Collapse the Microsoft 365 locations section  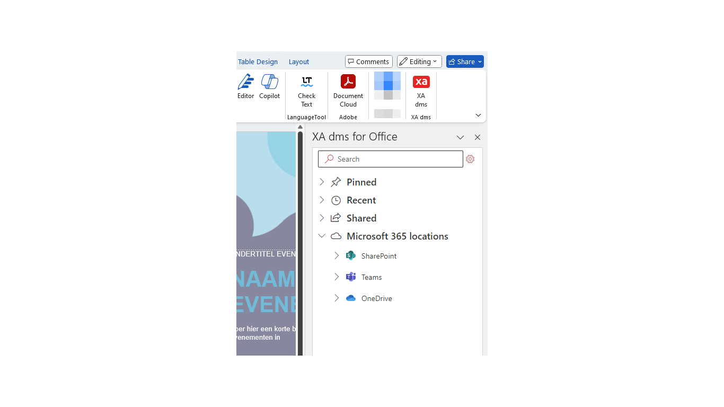point(322,236)
